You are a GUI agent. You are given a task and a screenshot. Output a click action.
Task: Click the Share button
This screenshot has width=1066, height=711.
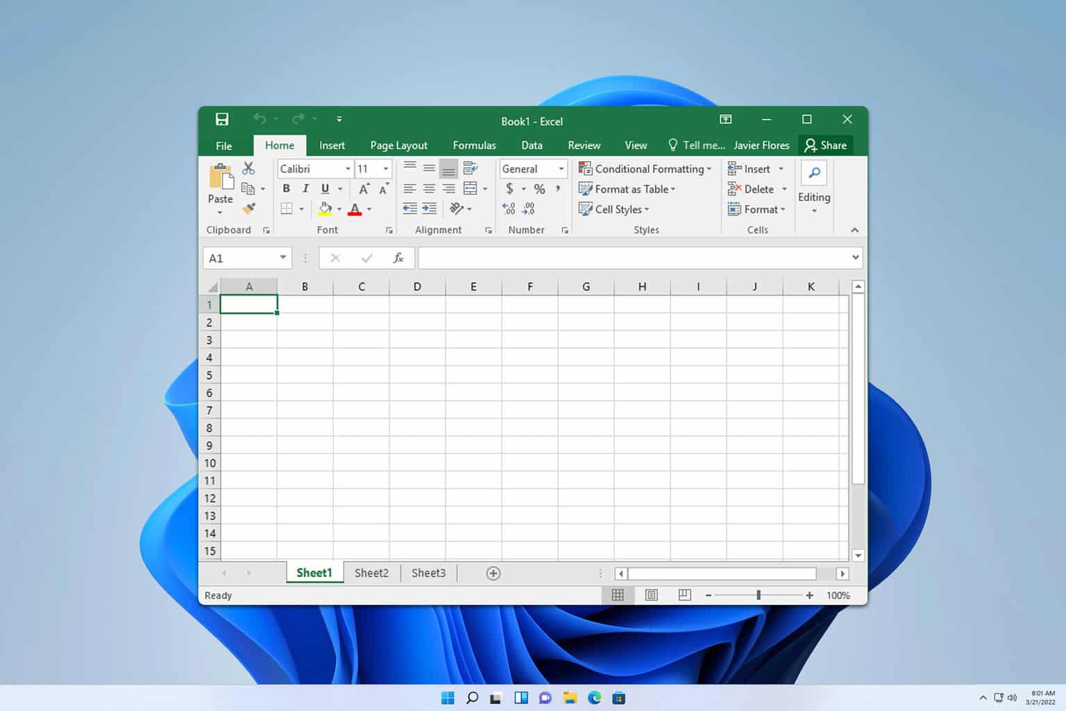tap(825, 145)
